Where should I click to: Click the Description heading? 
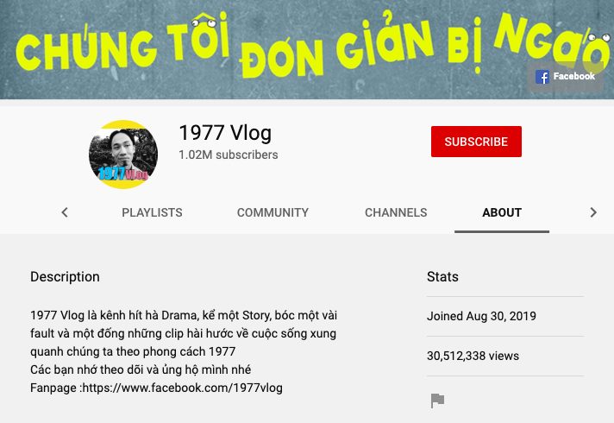click(65, 277)
